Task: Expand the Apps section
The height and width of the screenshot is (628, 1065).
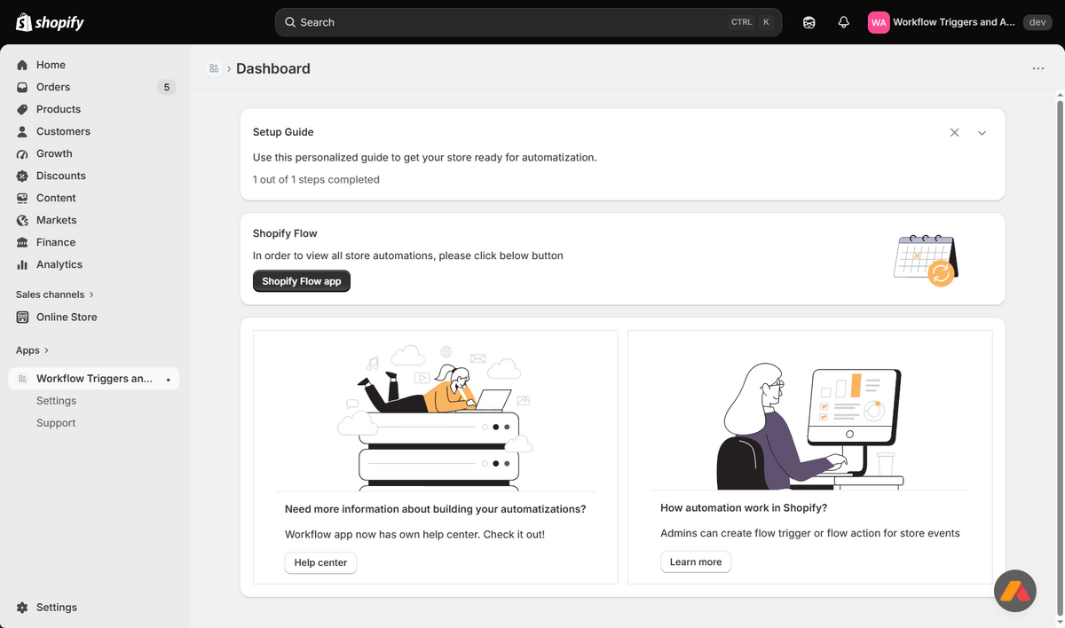Action: [x=33, y=350]
